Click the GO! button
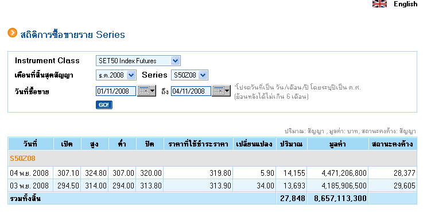Image resolution: width=431 pixels, height=212 pixels. 104,105
